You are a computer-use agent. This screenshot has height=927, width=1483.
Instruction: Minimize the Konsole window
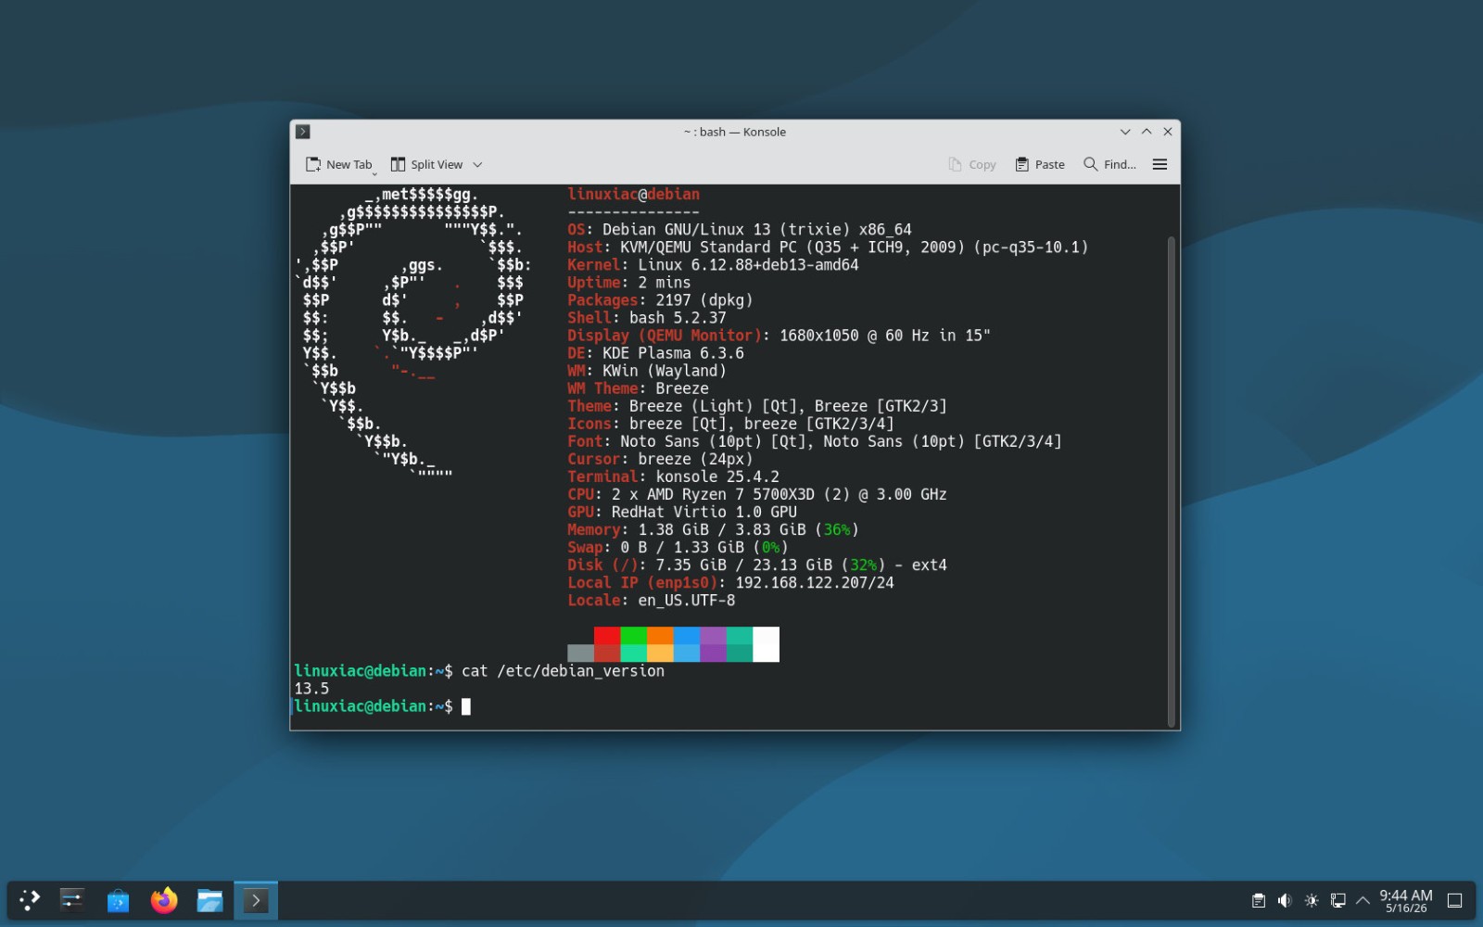tap(1125, 132)
